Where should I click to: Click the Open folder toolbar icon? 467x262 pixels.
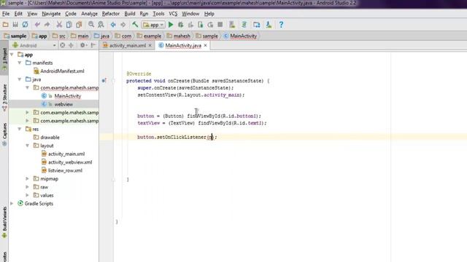point(5,25)
